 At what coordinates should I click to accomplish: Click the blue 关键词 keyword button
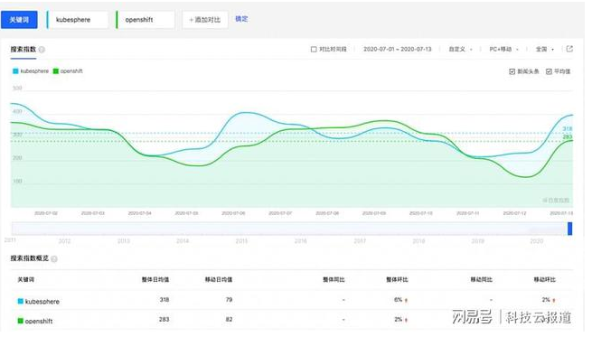coord(19,20)
